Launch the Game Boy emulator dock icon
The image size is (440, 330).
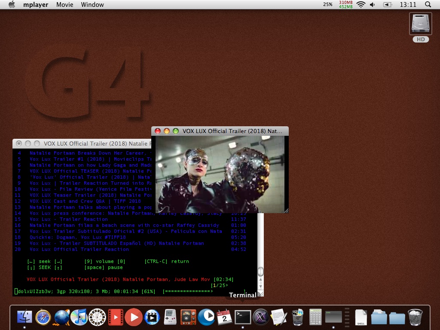(170, 317)
